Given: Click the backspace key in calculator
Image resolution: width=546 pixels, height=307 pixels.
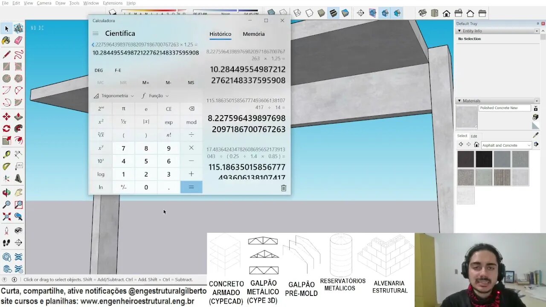Looking at the screenshot, I should pyautogui.click(x=191, y=109).
